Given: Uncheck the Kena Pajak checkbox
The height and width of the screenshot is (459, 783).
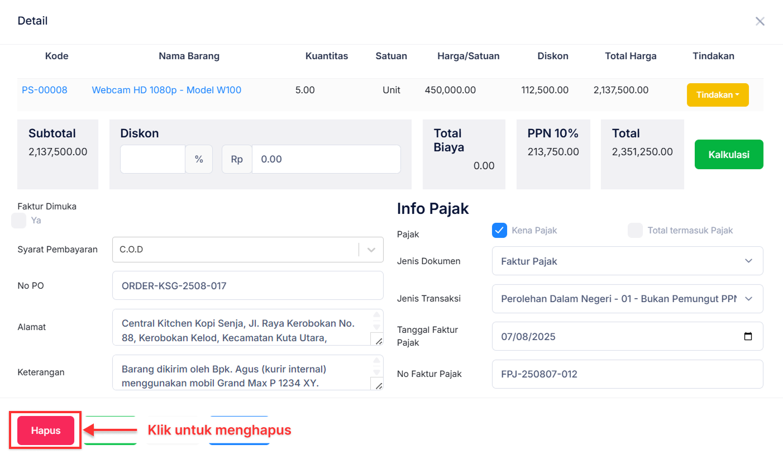Looking at the screenshot, I should [x=499, y=230].
